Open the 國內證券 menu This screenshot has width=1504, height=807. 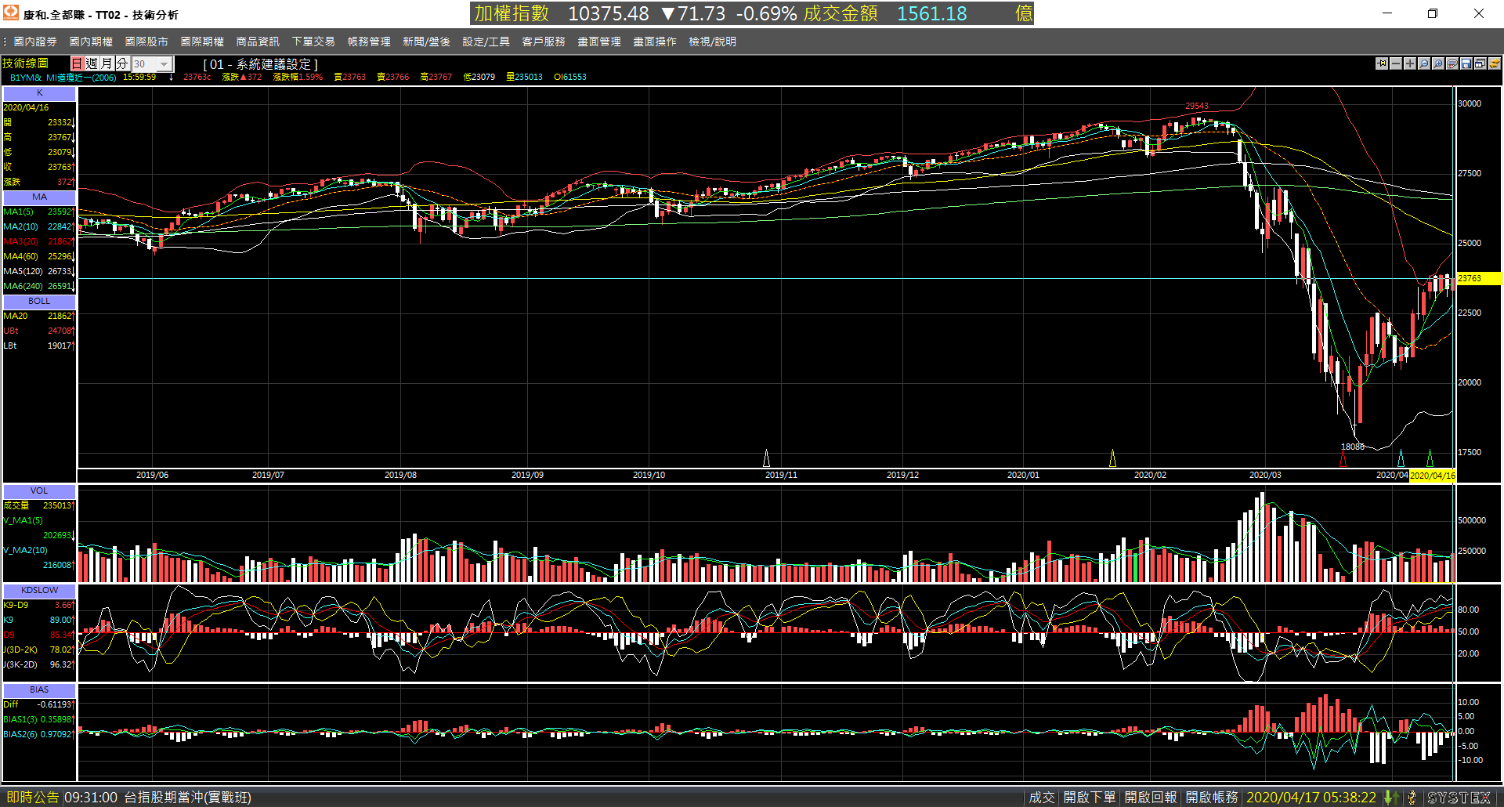pos(35,42)
